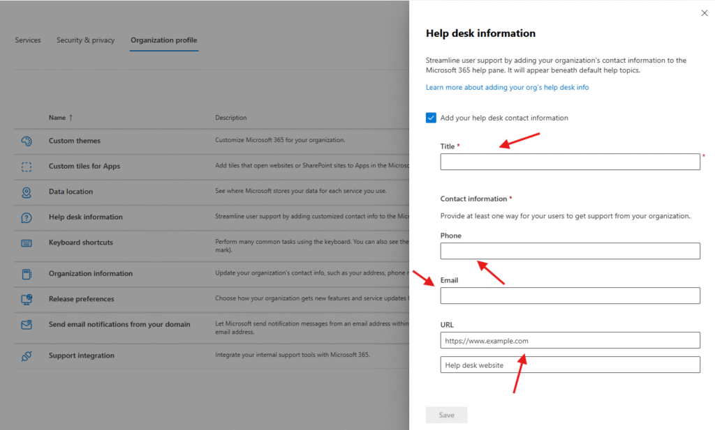Image resolution: width=715 pixels, height=430 pixels.
Task: Click the Custom tiles for Apps icon
Action: point(27,167)
